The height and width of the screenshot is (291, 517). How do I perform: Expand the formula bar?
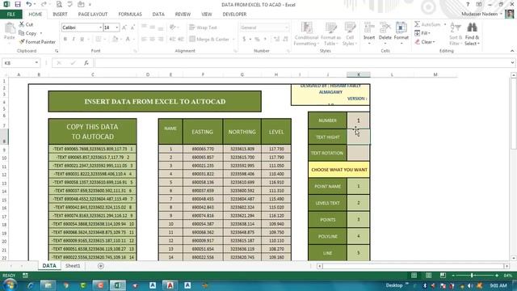pyautogui.click(x=512, y=63)
